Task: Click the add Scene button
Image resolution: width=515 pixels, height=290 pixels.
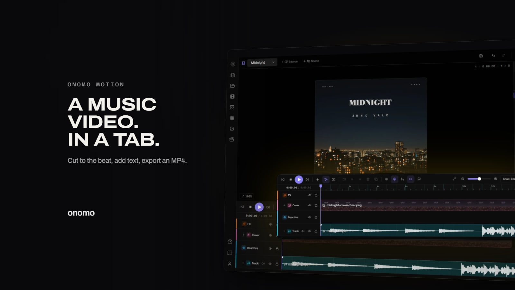Action: coord(311,61)
